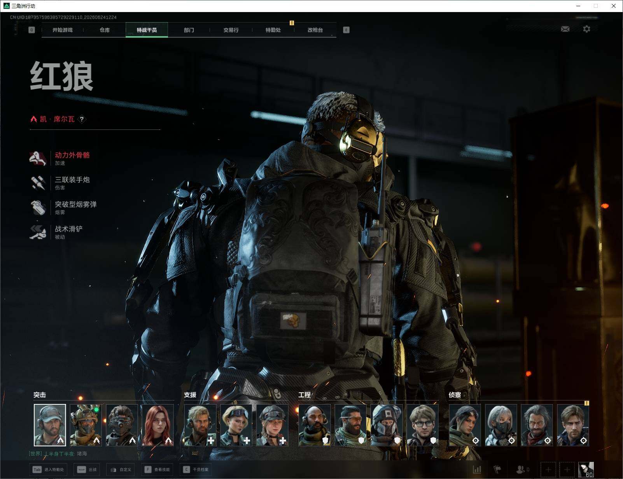
Task: Click the E key next-tab icon
Action: pyautogui.click(x=346, y=30)
